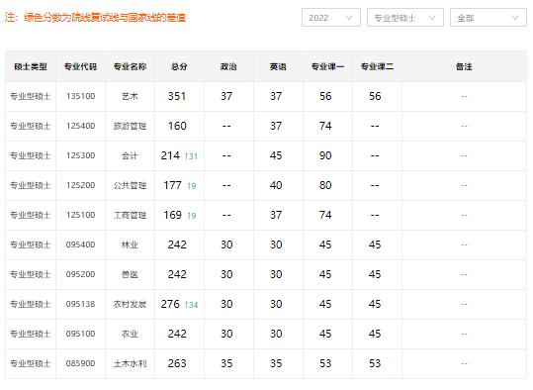The image size is (533, 390).
Task: Open the 全部 filter dropdown
Action: coord(489,18)
